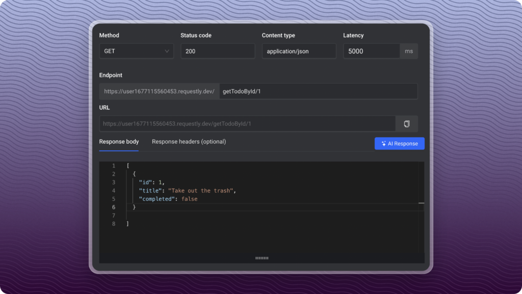Switch to the Response body tab
This screenshot has height=294, width=522.
coord(119,142)
